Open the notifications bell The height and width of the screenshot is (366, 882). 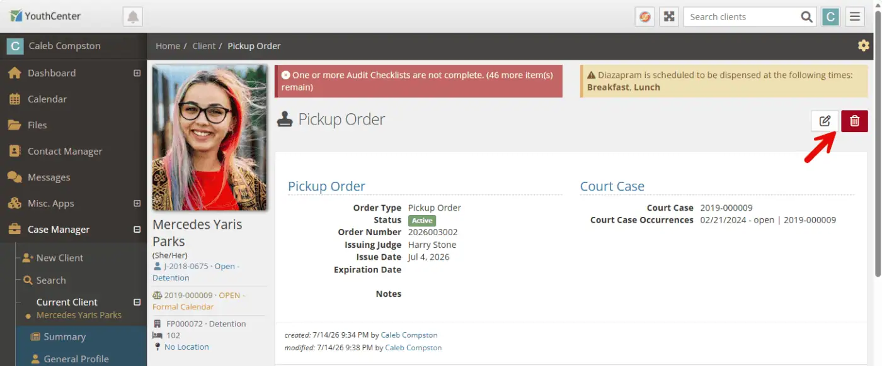pyautogui.click(x=133, y=16)
